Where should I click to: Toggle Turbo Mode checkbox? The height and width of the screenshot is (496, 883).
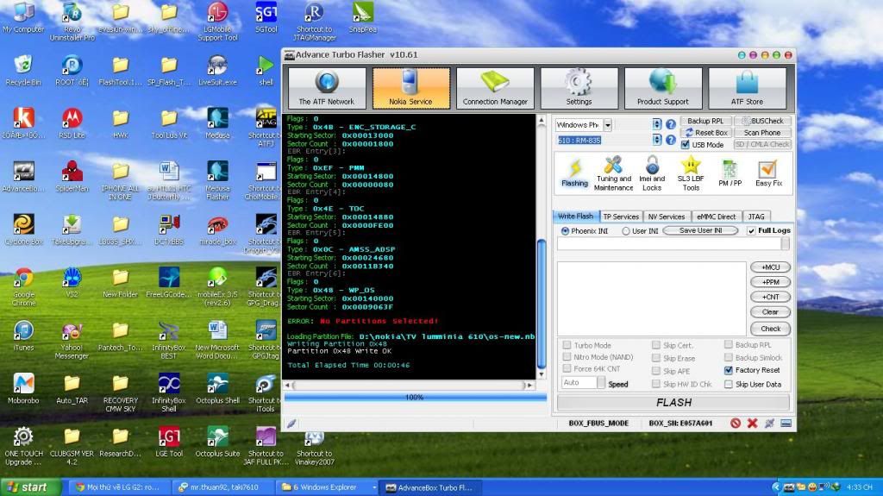(567, 345)
